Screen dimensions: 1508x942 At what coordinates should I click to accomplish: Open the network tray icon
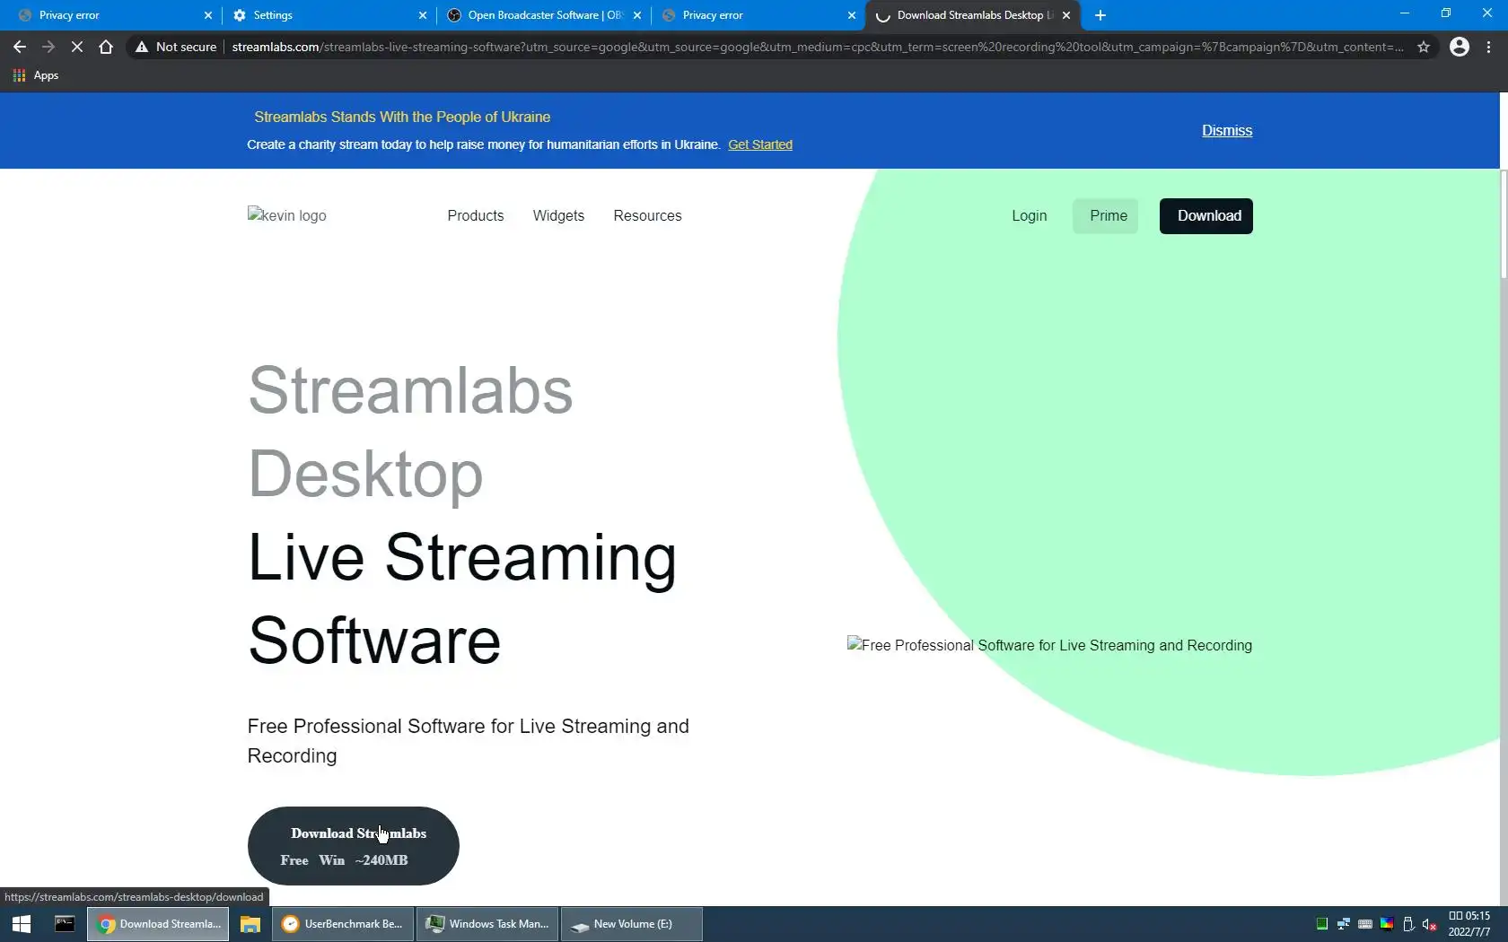tap(1344, 924)
